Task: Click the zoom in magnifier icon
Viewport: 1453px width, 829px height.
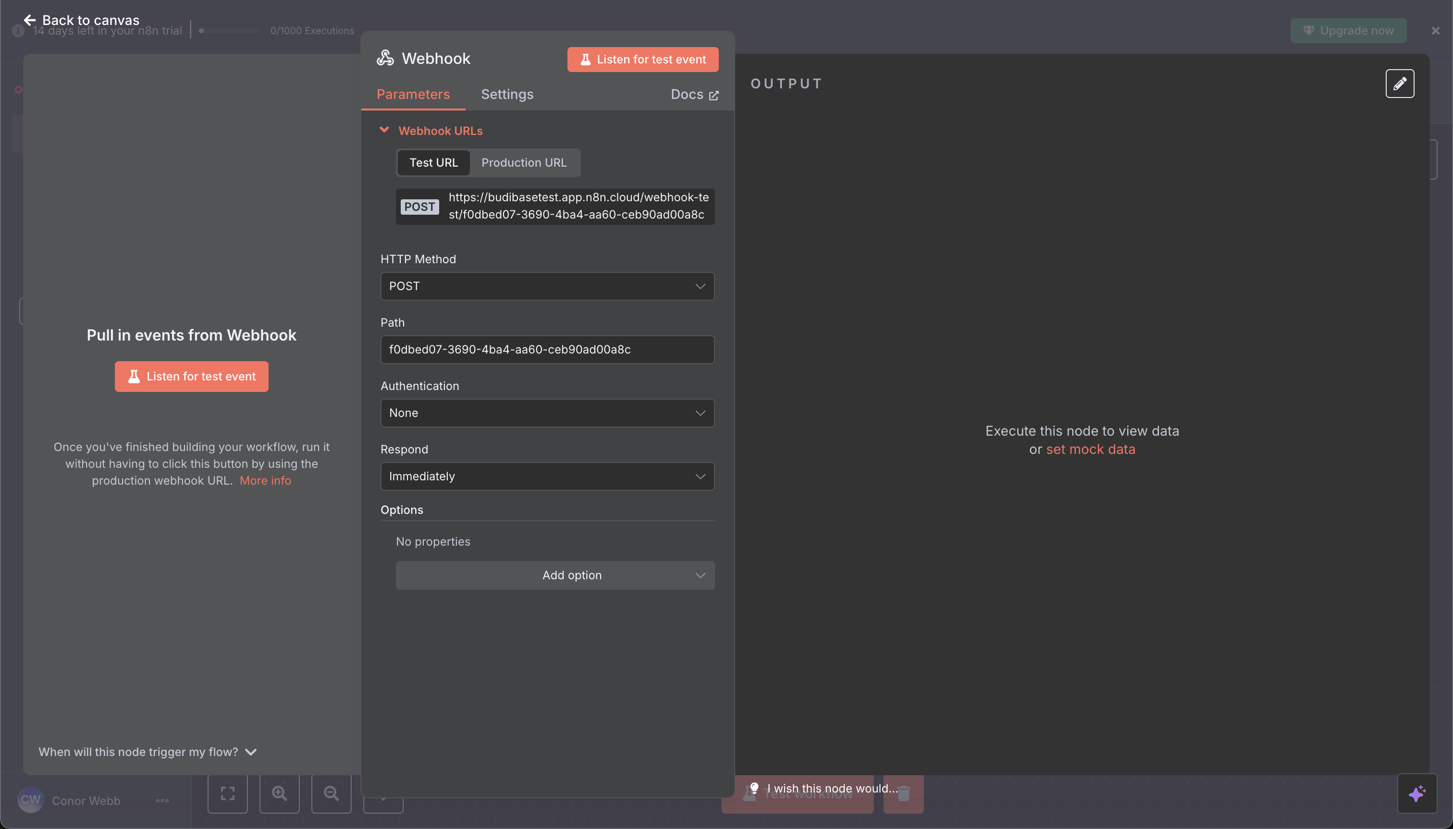Action: click(279, 793)
